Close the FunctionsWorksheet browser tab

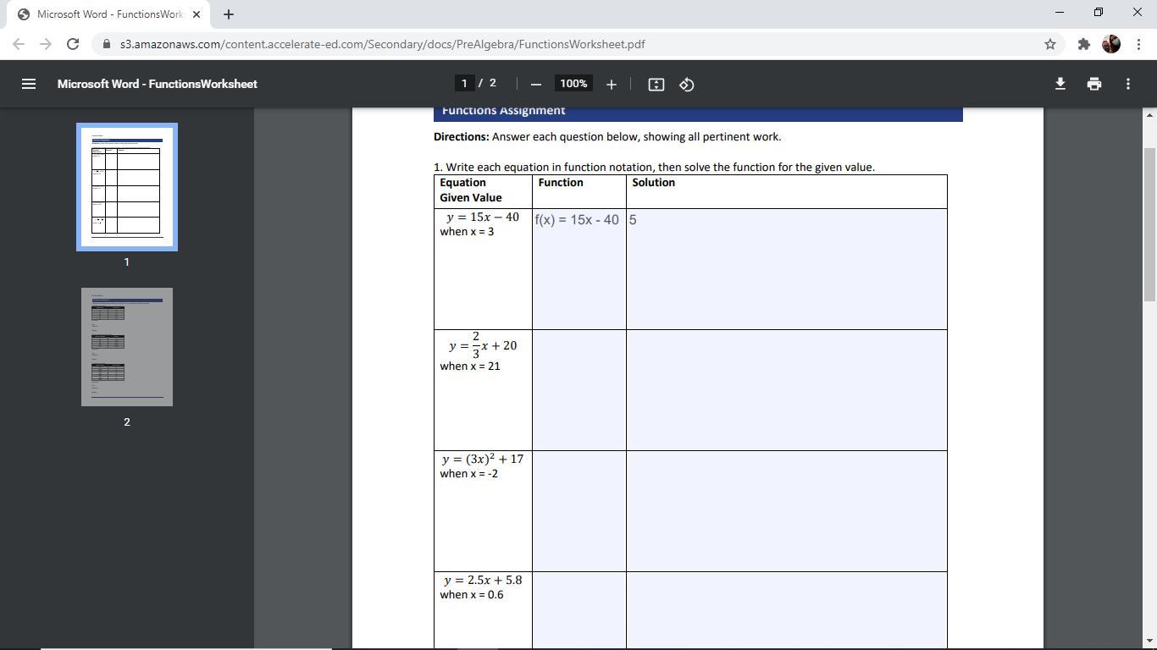197,14
